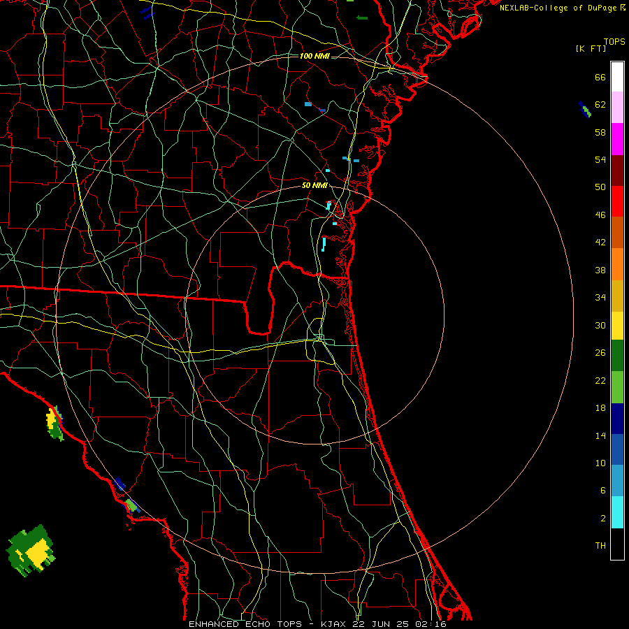
Task: Click legend value 18
Action: pos(600,408)
